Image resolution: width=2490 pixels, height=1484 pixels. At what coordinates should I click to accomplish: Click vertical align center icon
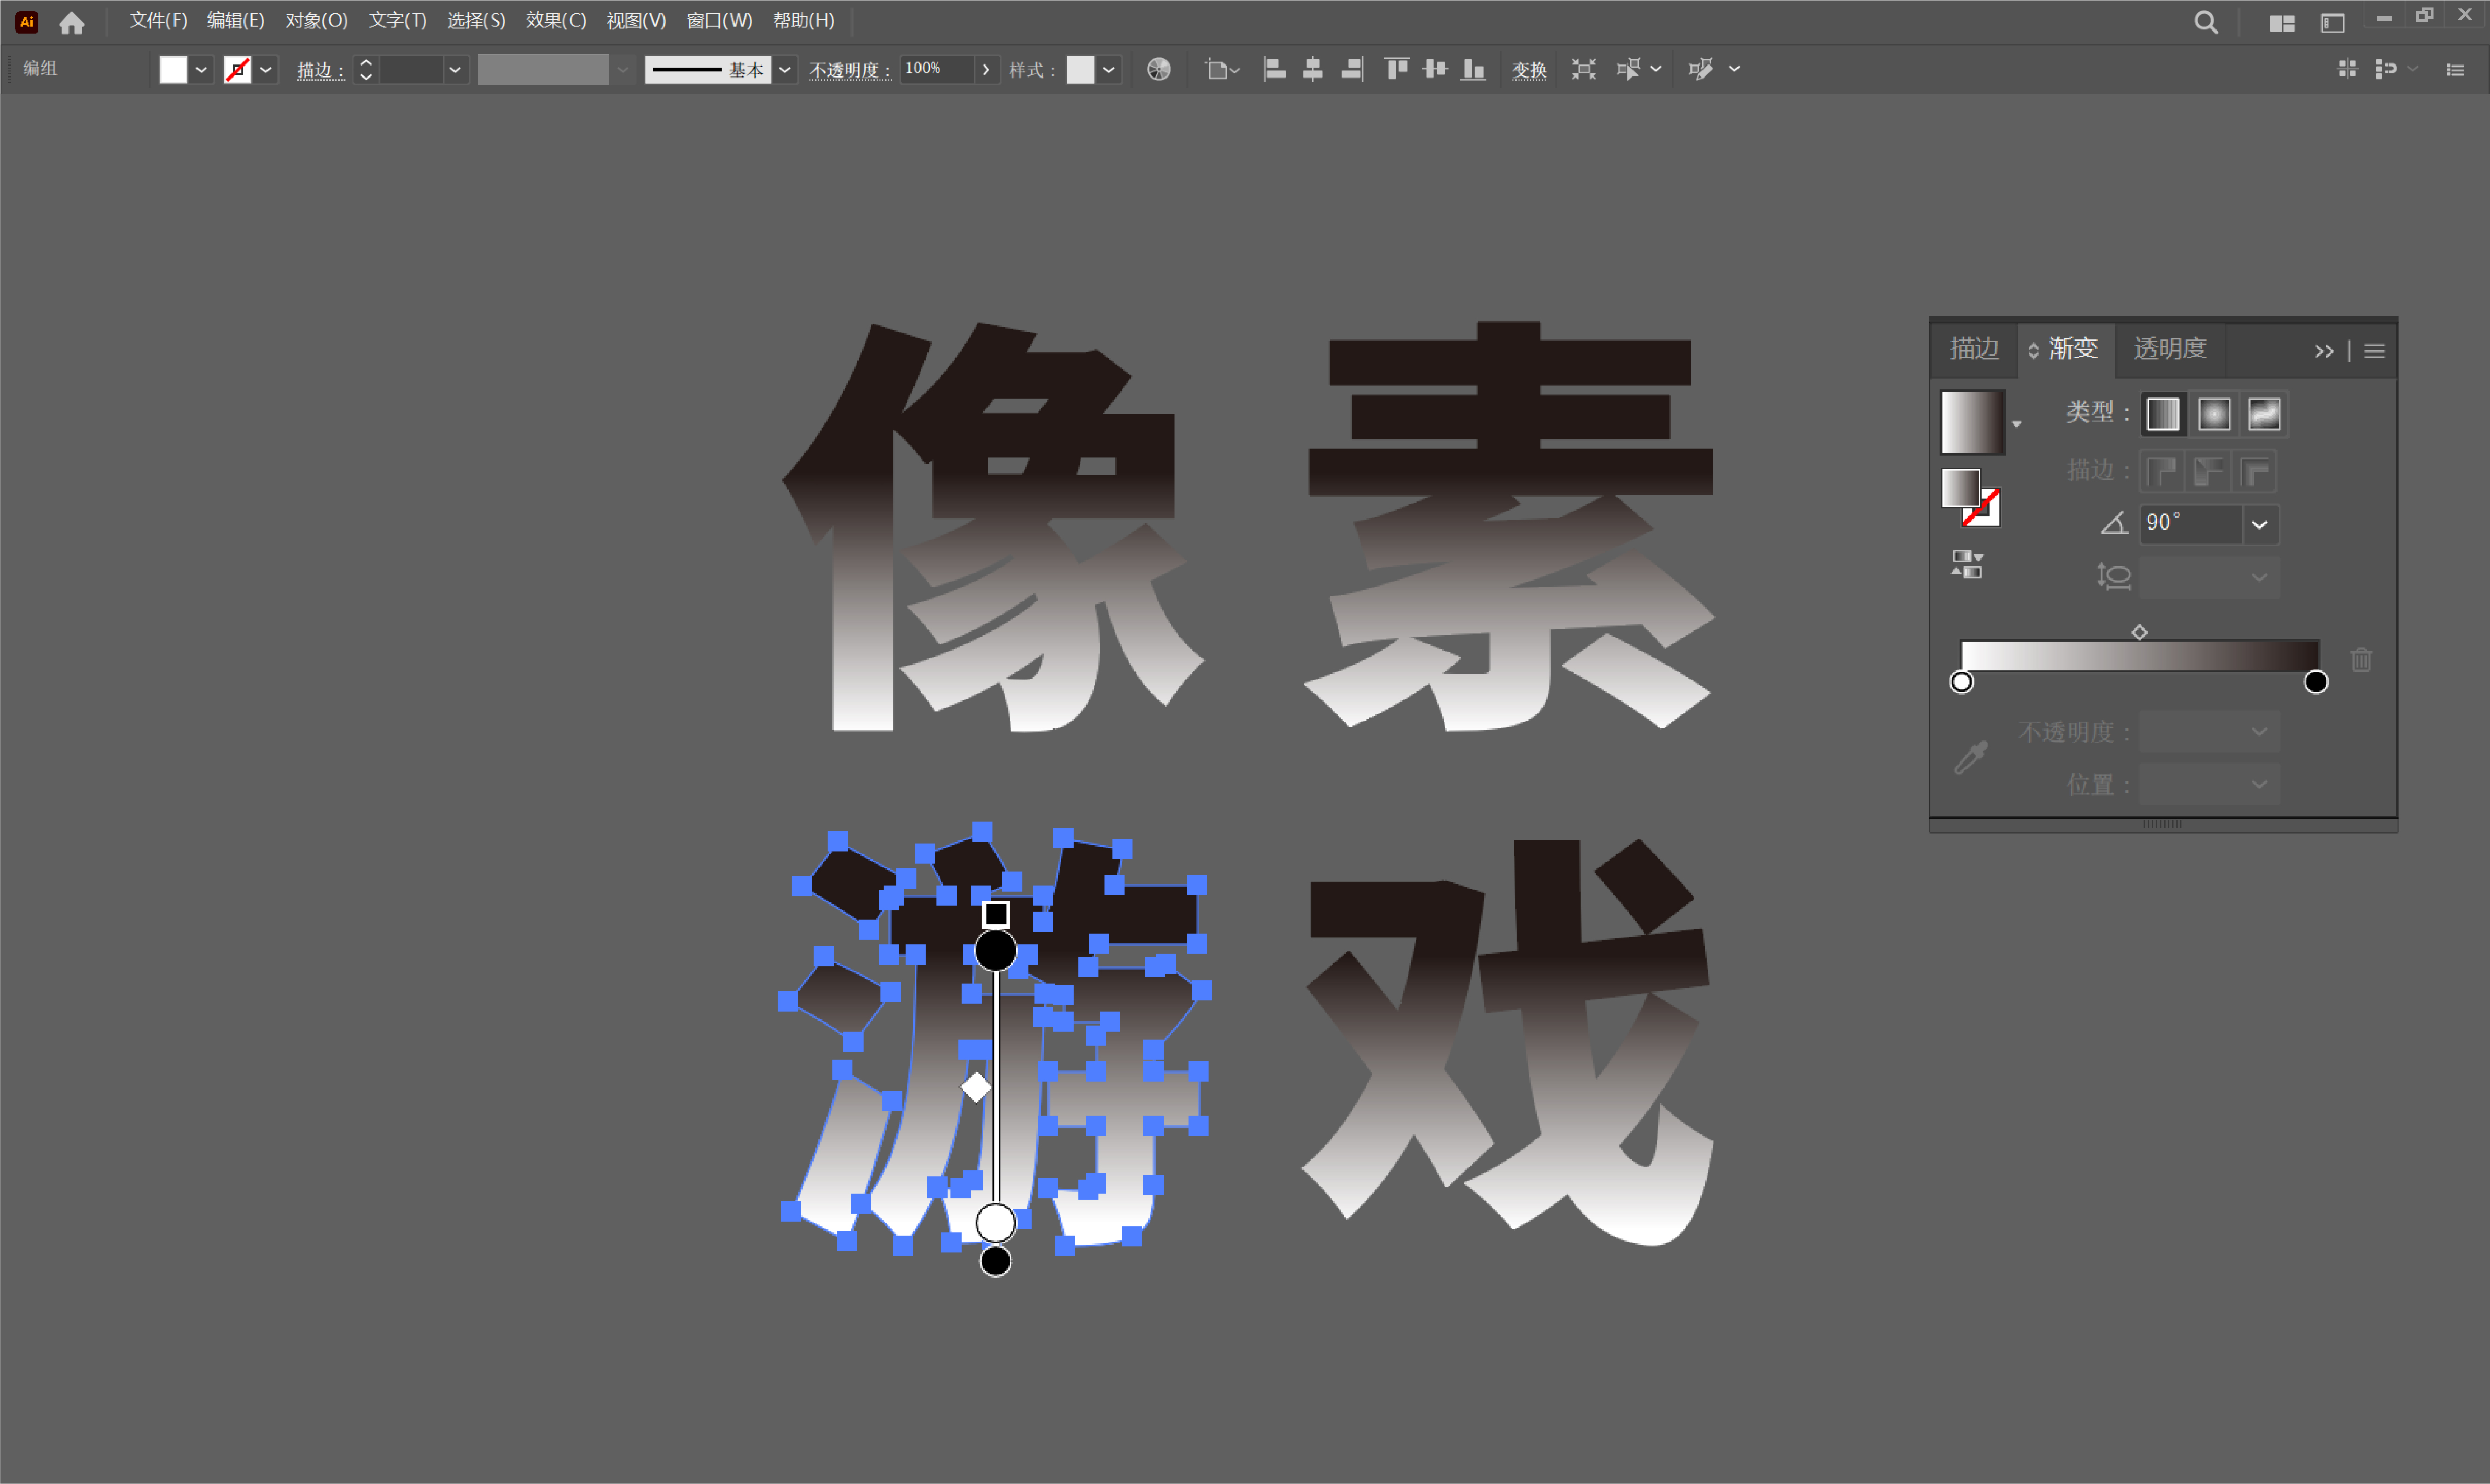pyautogui.click(x=1435, y=69)
